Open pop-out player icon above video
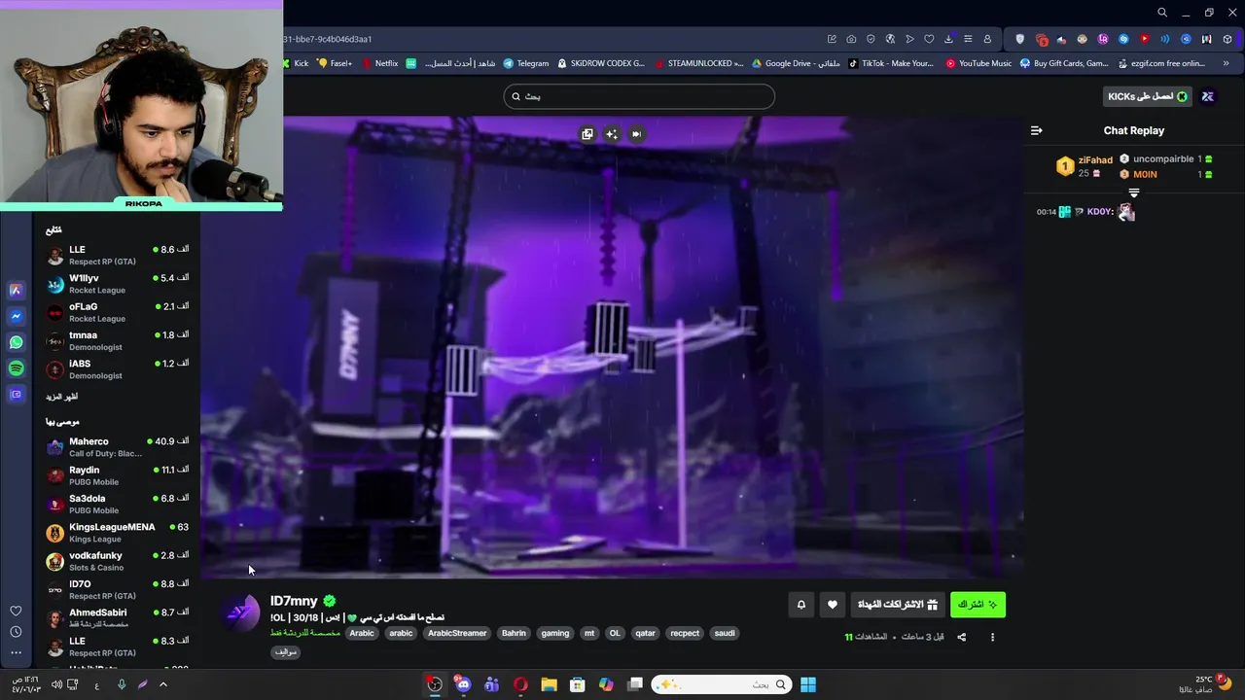This screenshot has height=700, width=1245. tap(587, 134)
